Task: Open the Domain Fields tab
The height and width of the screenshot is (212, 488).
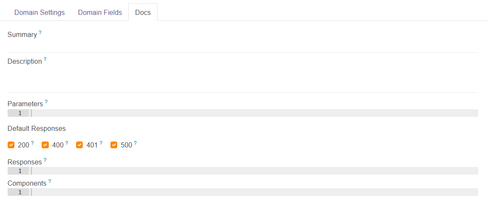Action: point(100,12)
